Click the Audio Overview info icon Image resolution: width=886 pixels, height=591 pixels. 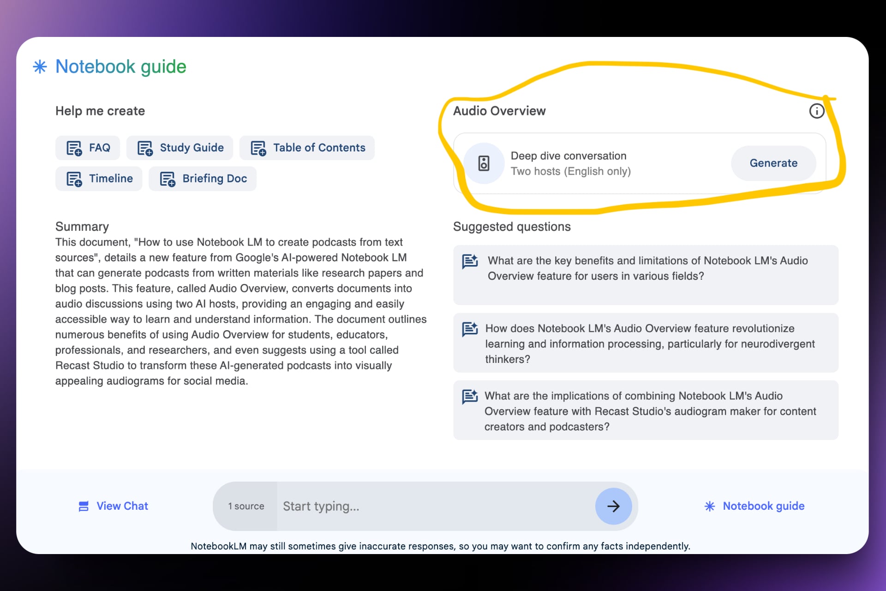point(816,111)
